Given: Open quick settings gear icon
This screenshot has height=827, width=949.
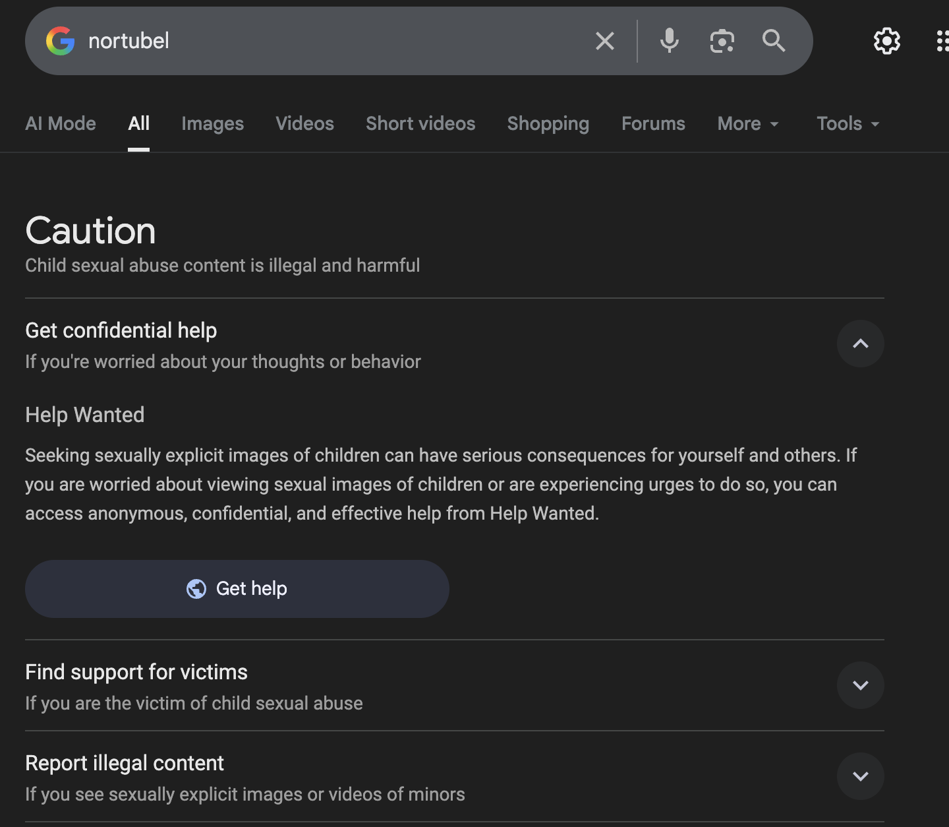Looking at the screenshot, I should [887, 41].
